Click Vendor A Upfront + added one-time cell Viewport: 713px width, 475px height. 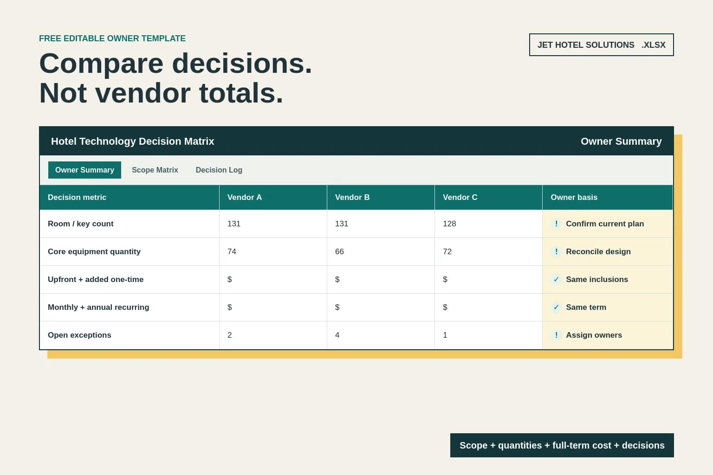point(273,279)
